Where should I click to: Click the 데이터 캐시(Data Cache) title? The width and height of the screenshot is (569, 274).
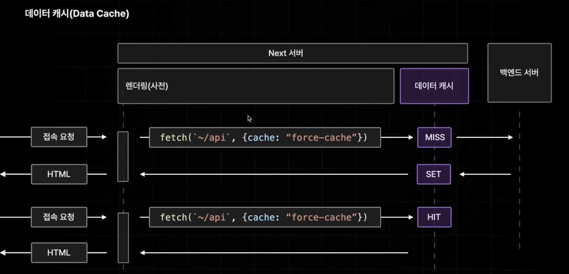point(77,14)
